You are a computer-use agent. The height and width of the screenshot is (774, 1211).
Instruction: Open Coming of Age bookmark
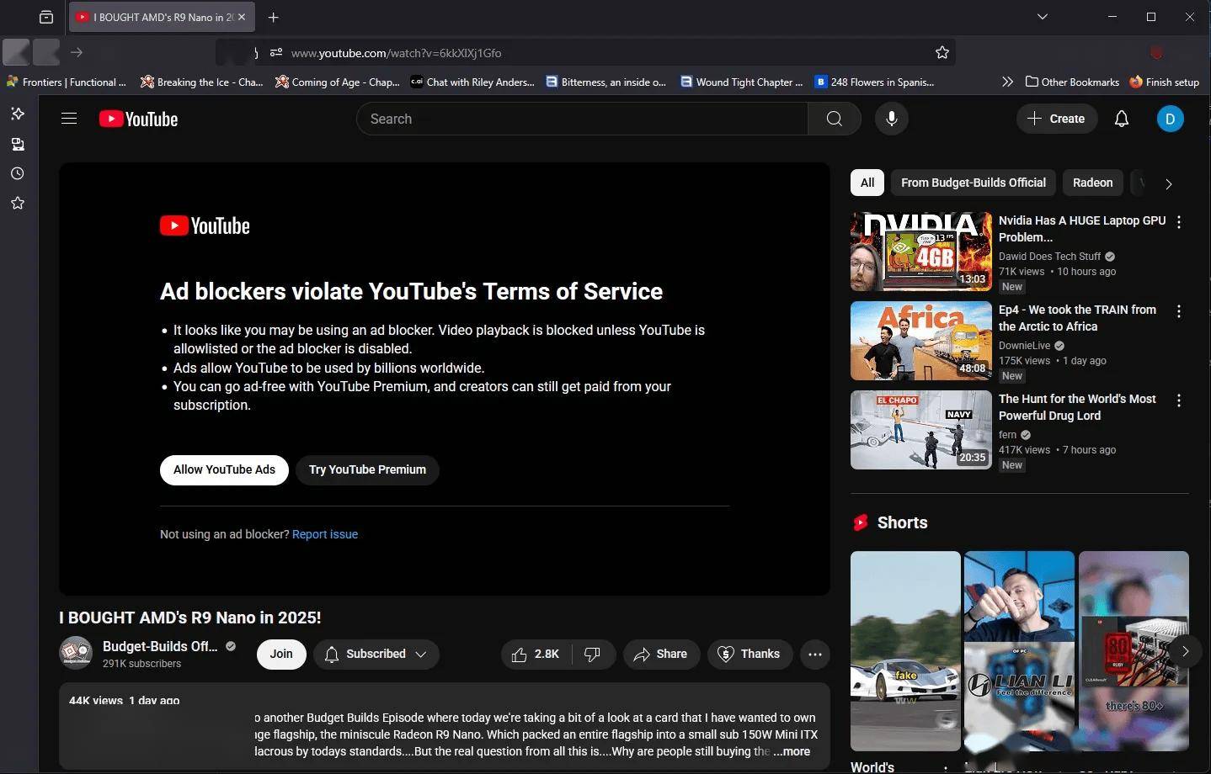coord(337,82)
